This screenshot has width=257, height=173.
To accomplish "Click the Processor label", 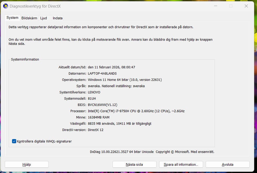I will tap(78, 111).
